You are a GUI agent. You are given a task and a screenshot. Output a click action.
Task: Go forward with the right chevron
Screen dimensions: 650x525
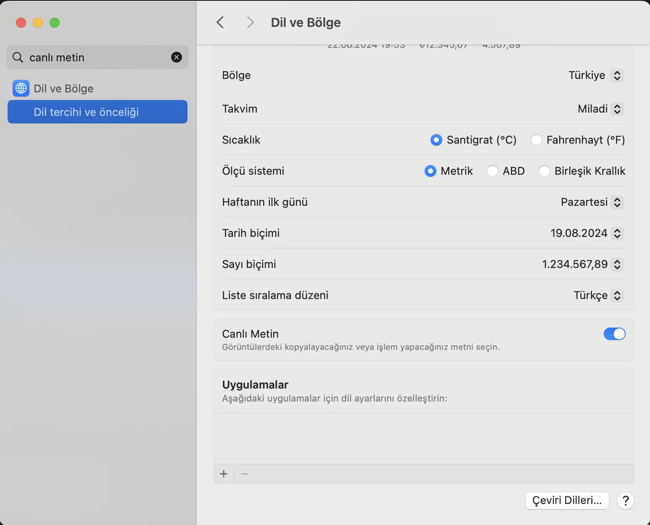tap(250, 22)
